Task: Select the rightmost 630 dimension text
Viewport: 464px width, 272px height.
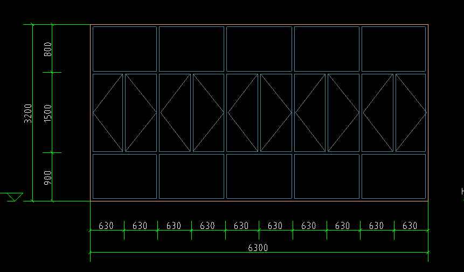Action: tap(410, 226)
